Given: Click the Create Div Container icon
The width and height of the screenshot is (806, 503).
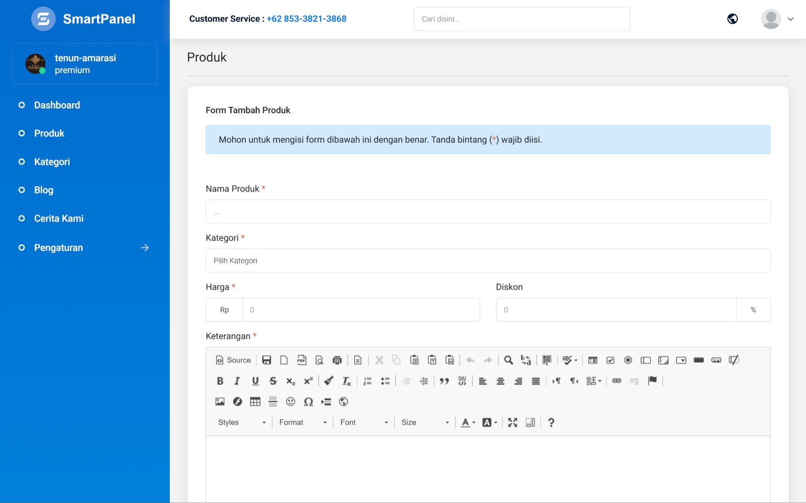Looking at the screenshot, I should coord(462,381).
